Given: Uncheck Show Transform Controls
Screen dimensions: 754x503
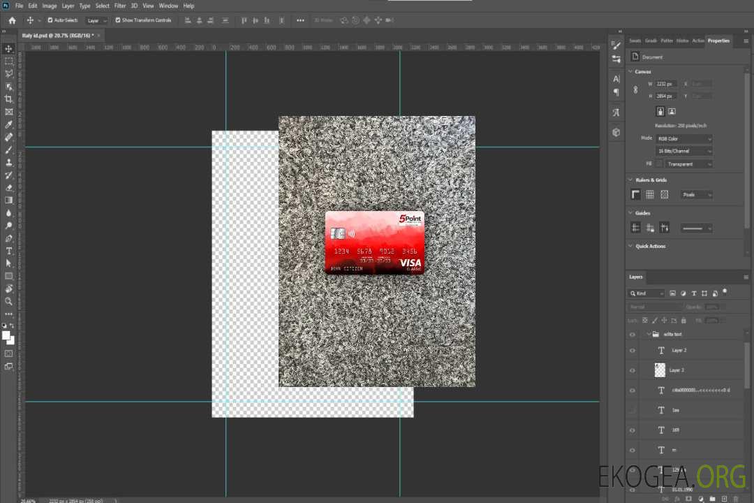Looking at the screenshot, I should pyautogui.click(x=118, y=20).
